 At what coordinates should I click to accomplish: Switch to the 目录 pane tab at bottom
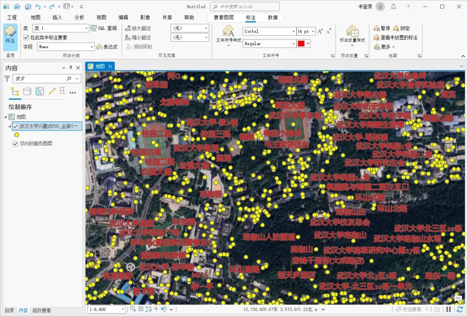[9, 310]
